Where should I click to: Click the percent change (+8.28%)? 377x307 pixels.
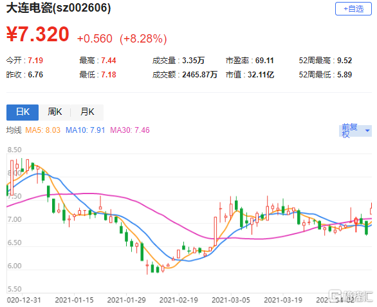point(143,39)
